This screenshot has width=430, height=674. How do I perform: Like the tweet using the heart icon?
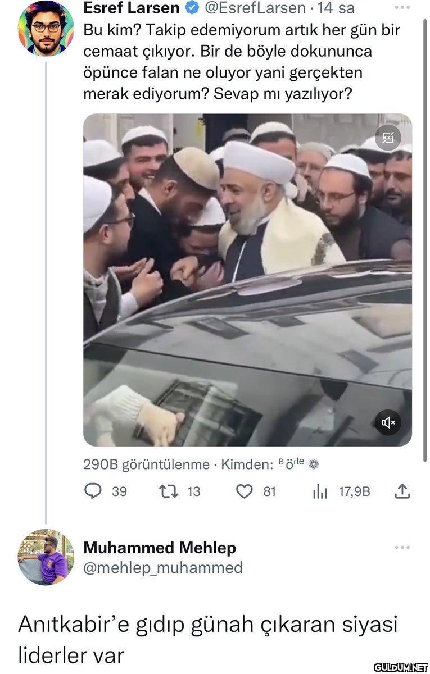[244, 491]
